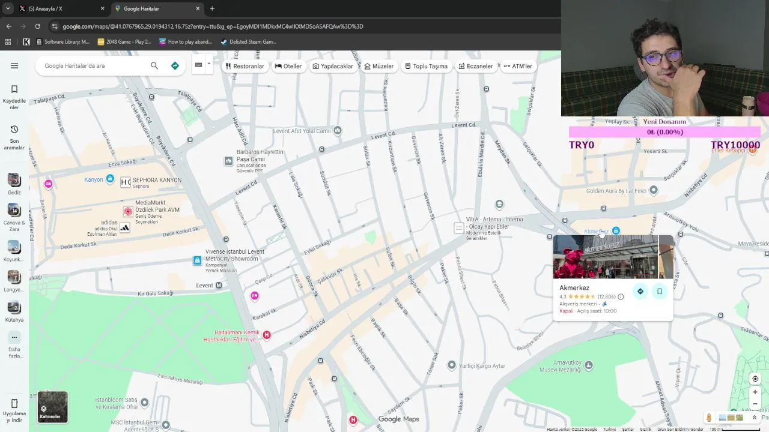Zoom out with the minus button
This screenshot has height=432, width=769.
coord(755,404)
